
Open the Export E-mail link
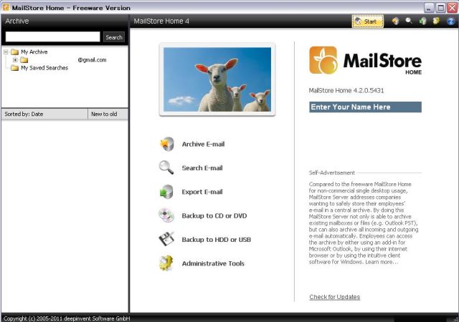[x=202, y=192]
